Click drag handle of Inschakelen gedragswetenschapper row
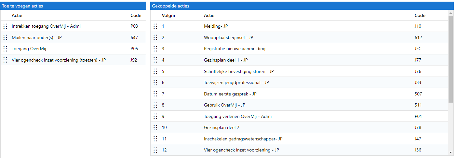Image resolution: width=457 pixels, height=158 pixels. (x=155, y=139)
